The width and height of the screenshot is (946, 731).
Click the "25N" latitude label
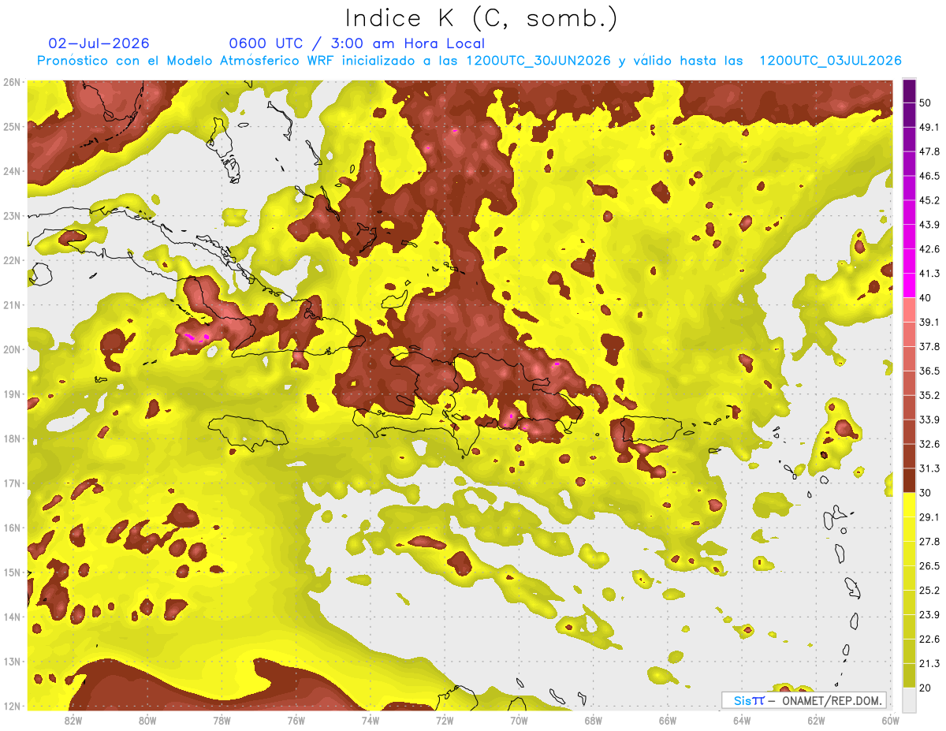pyautogui.click(x=12, y=127)
